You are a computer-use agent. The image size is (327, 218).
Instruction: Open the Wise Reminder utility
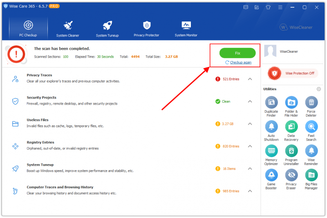(311, 155)
